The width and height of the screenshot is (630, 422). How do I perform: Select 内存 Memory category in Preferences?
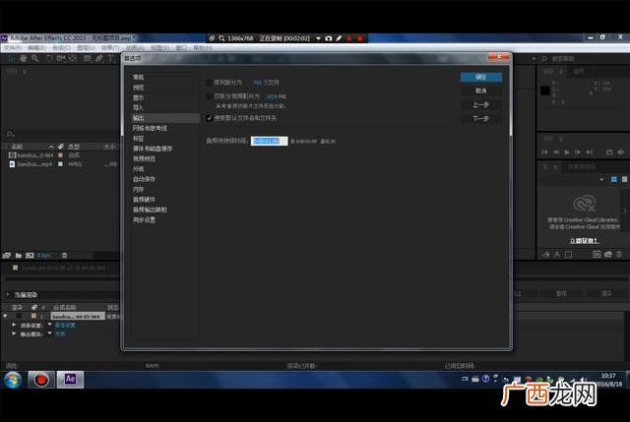[138, 189]
